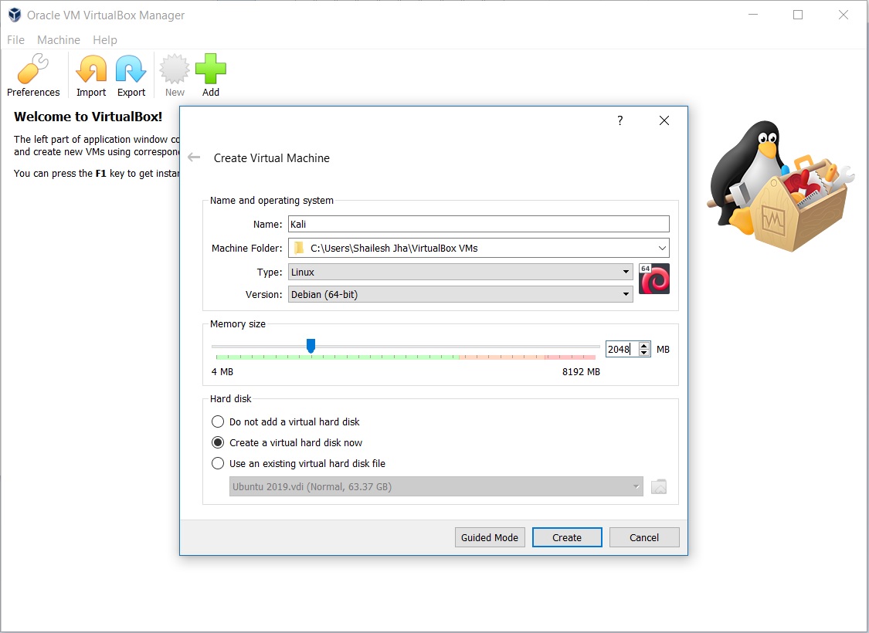Screen dimensions: 869x633
Task: Click the Debian 64-bit OS logo icon
Action: tap(654, 279)
